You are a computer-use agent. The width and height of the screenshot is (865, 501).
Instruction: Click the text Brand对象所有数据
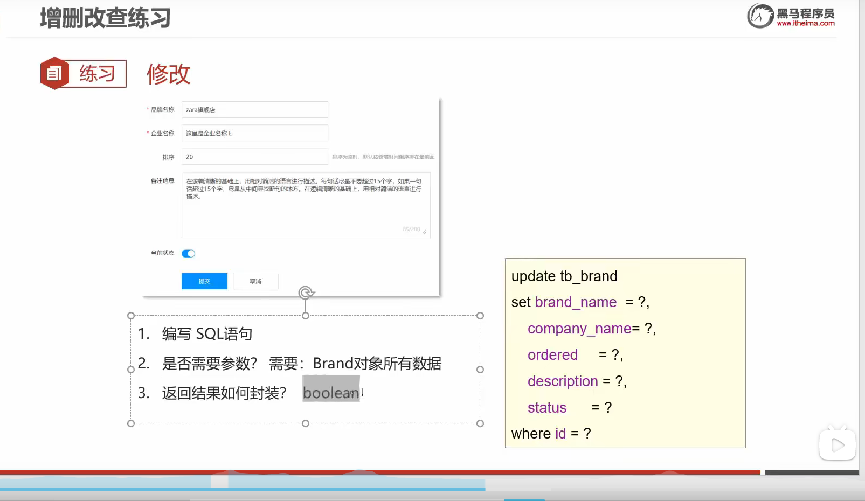click(377, 364)
